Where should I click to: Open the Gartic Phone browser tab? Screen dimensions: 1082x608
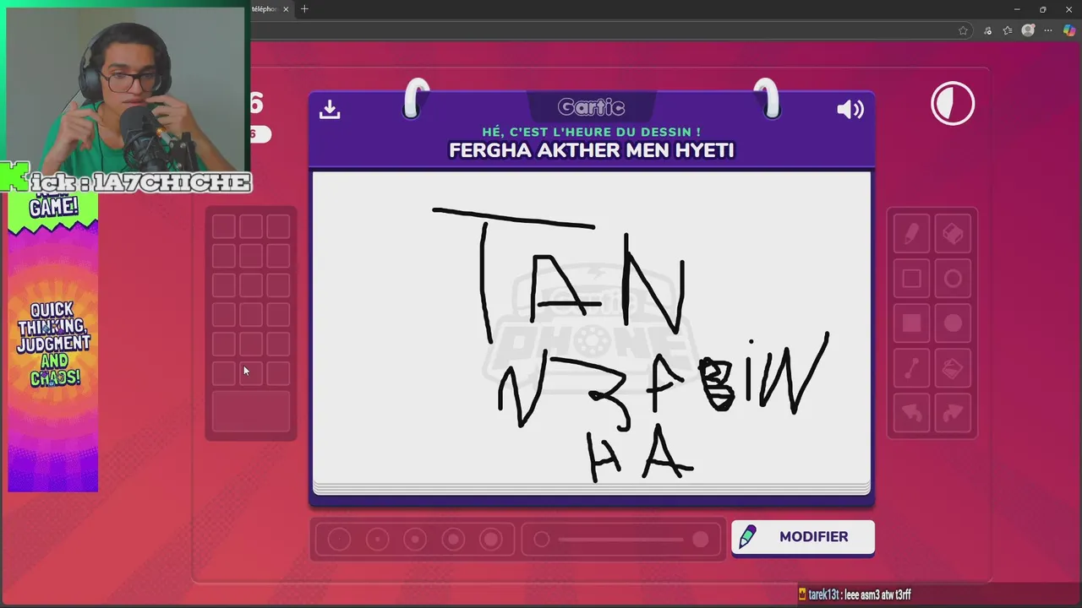pyautogui.click(x=269, y=9)
